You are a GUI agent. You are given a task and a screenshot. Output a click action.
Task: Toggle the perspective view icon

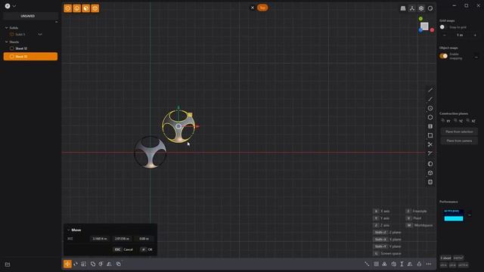click(403, 8)
